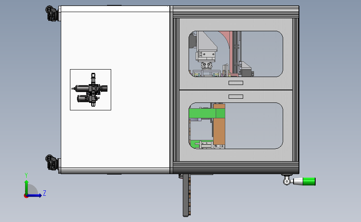Click the lower door handle slot
Screen dimensions: 361x222
pyautogui.click(x=236, y=97)
